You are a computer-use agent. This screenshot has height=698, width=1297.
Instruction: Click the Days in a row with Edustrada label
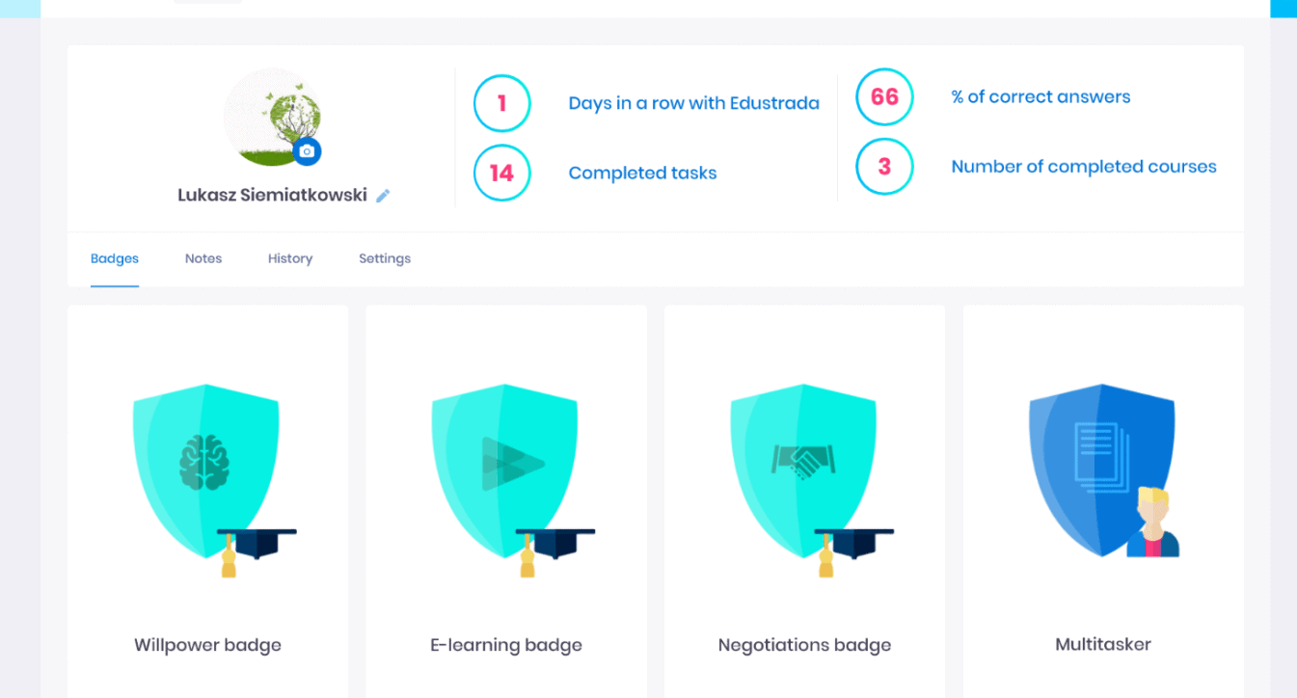coord(694,103)
